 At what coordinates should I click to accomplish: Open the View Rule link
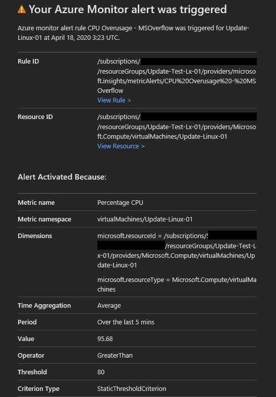click(114, 100)
